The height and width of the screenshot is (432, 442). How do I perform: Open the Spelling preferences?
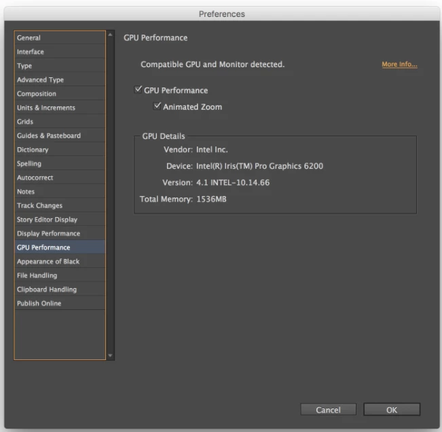60,163
